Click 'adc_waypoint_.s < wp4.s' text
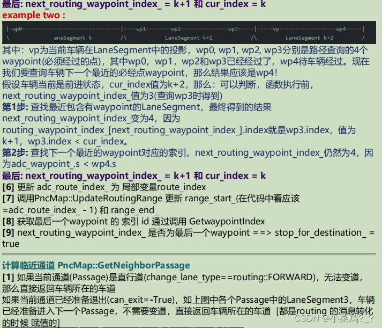This screenshot has height=328, width=382. pos(64,164)
